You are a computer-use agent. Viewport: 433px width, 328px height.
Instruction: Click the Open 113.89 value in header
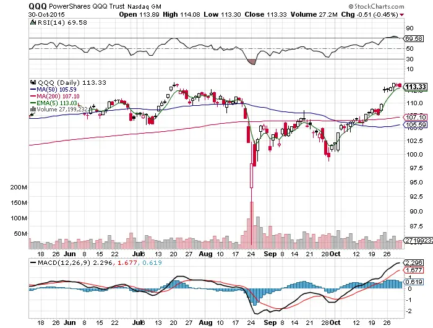(x=139, y=14)
